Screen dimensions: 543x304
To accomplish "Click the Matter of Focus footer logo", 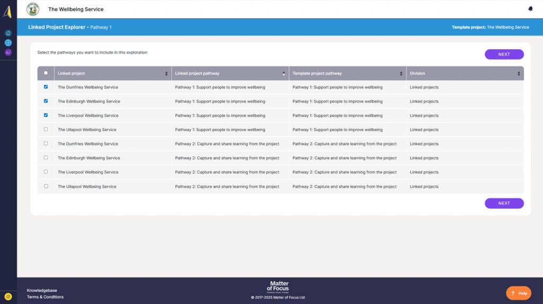I will click(x=279, y=287).
